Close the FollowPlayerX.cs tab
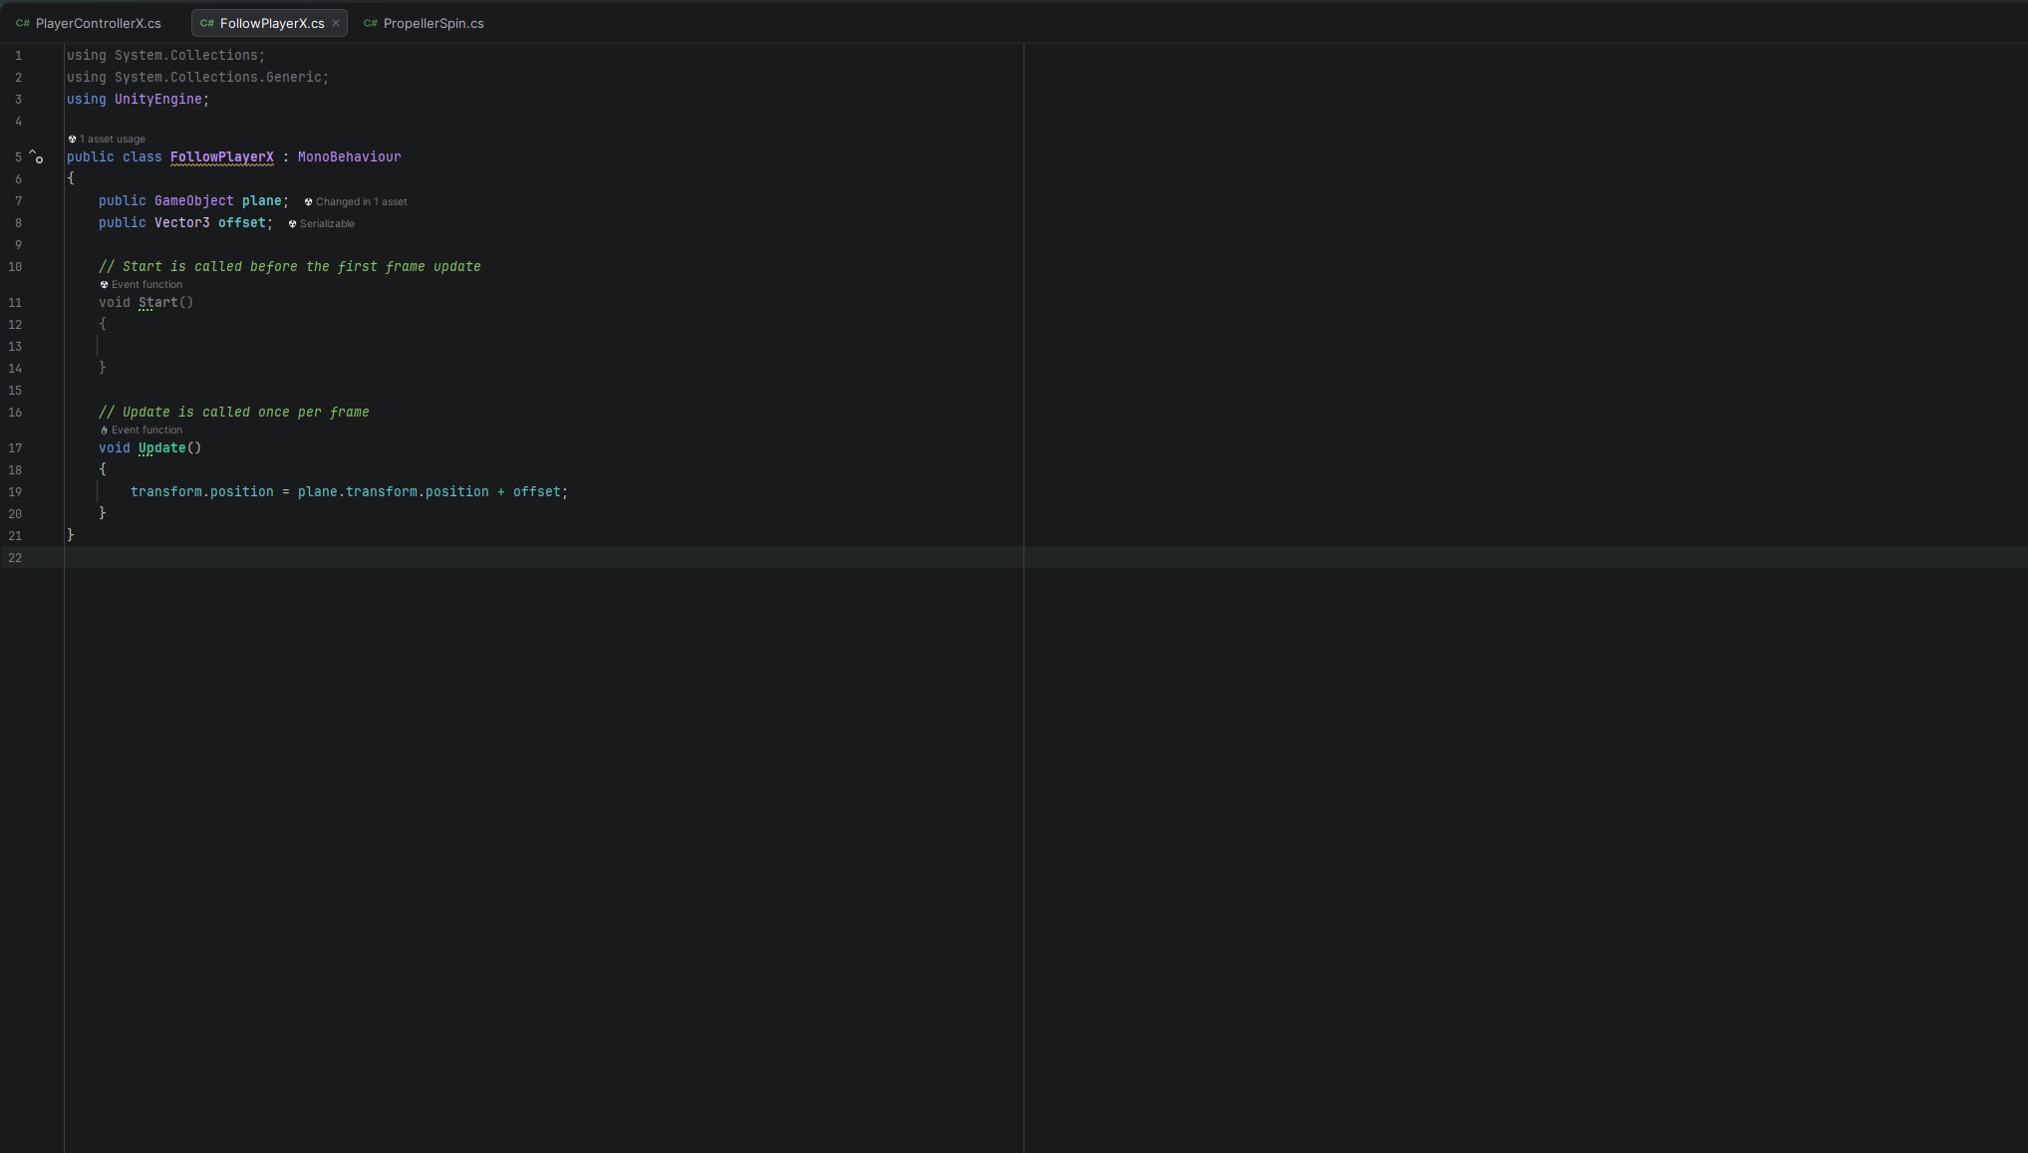The height and width of the screenshot is (1153, 2028). [336, 23]
